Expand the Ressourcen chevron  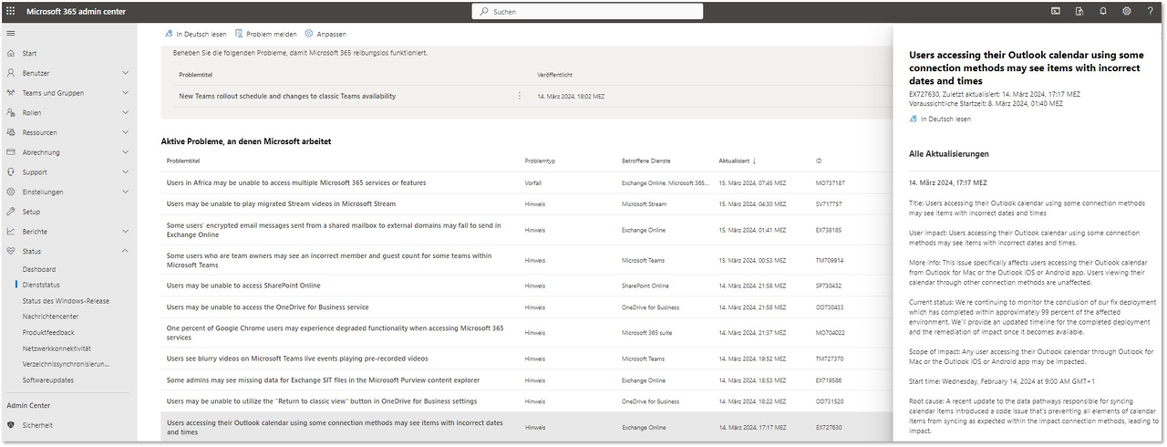click(125, 132)
